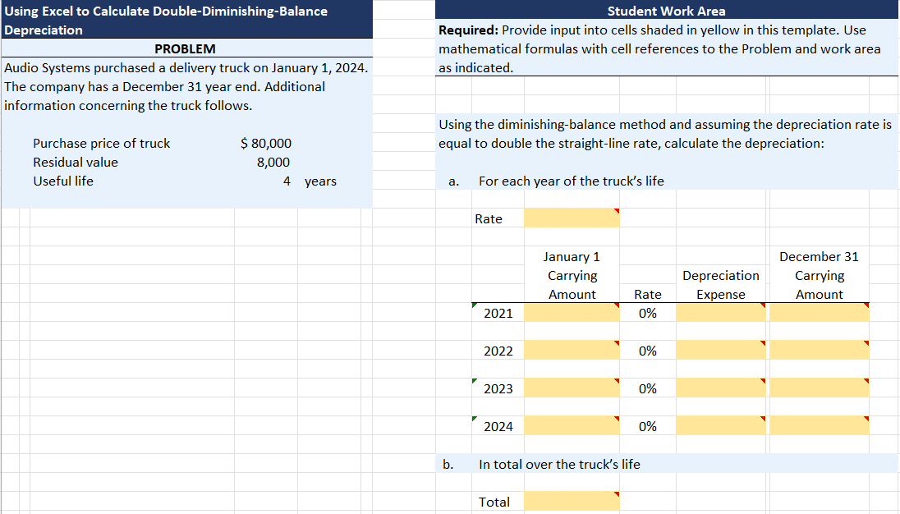The height and width of the screenshot is (514, 900).
Task: Select the 2023 Depreciation Expense input cell
Action: tap(720, 388)
